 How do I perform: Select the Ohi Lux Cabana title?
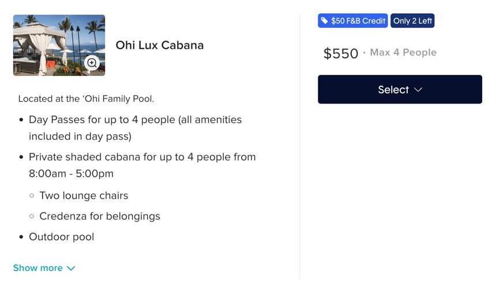[x=159, y=45]
